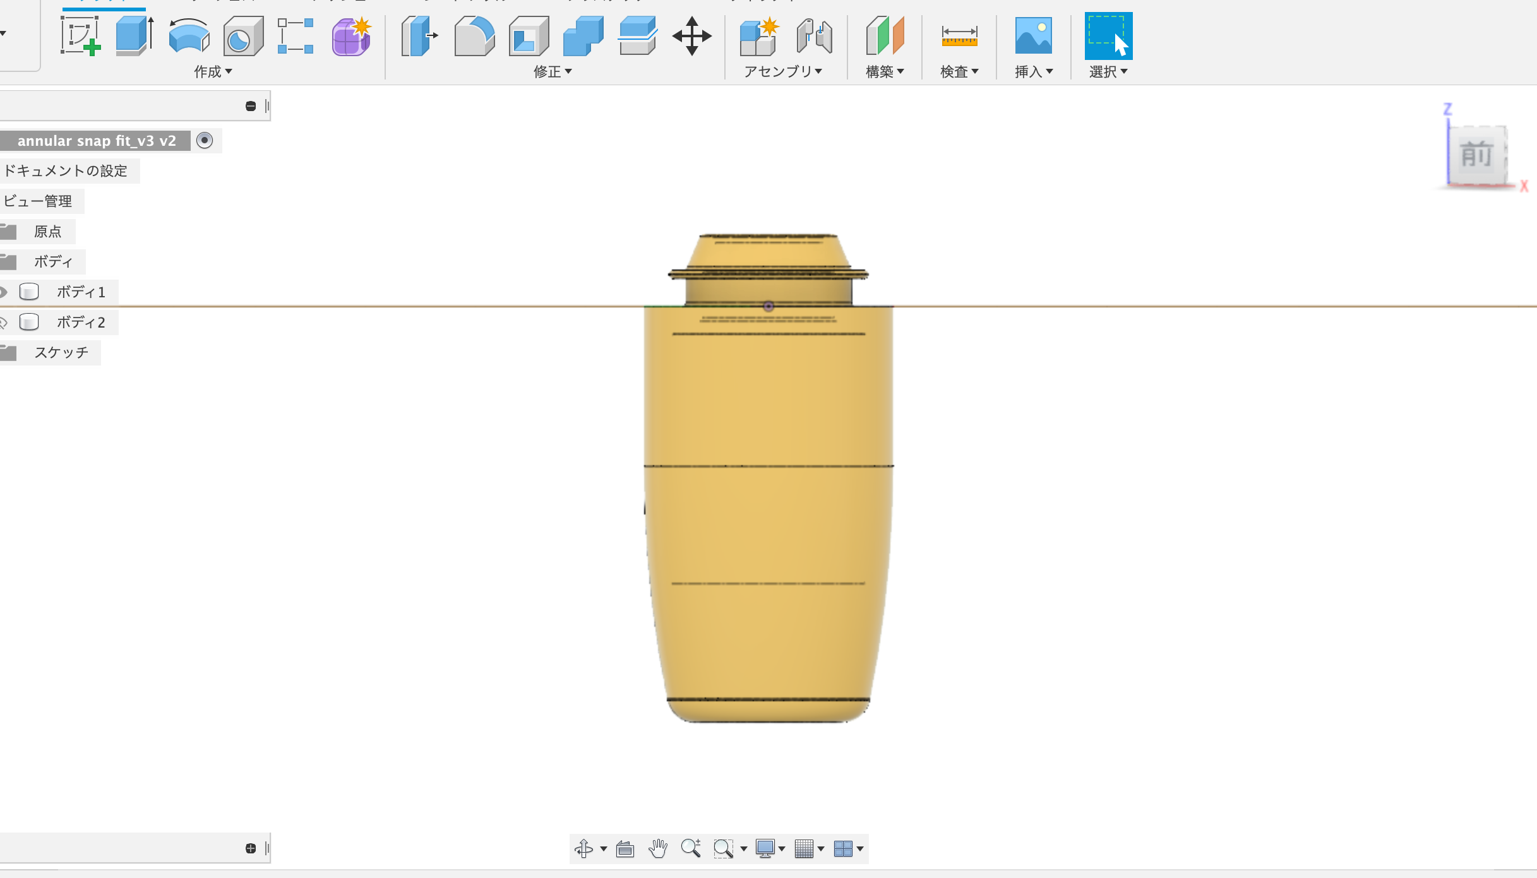Click the Create Sketch tool icon
This screenshot has width=1537, height=878.
80,36
